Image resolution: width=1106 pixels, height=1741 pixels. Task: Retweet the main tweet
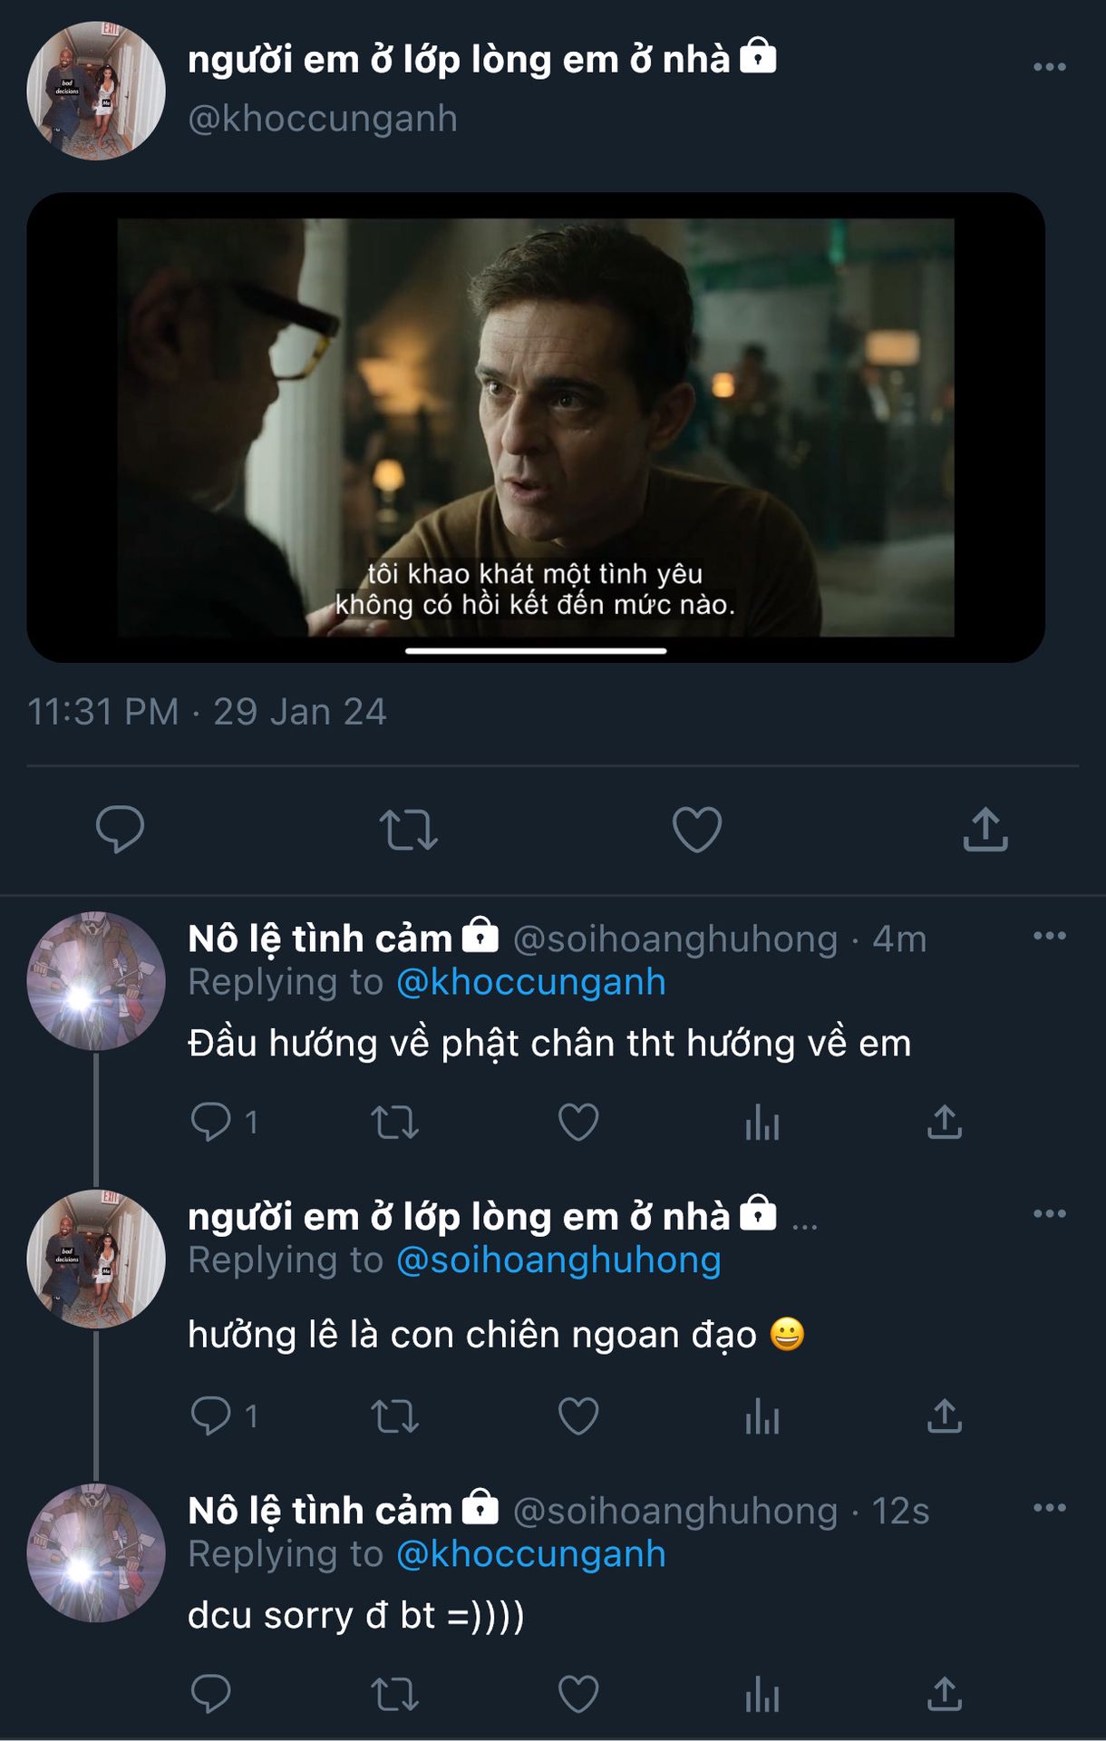408,829
